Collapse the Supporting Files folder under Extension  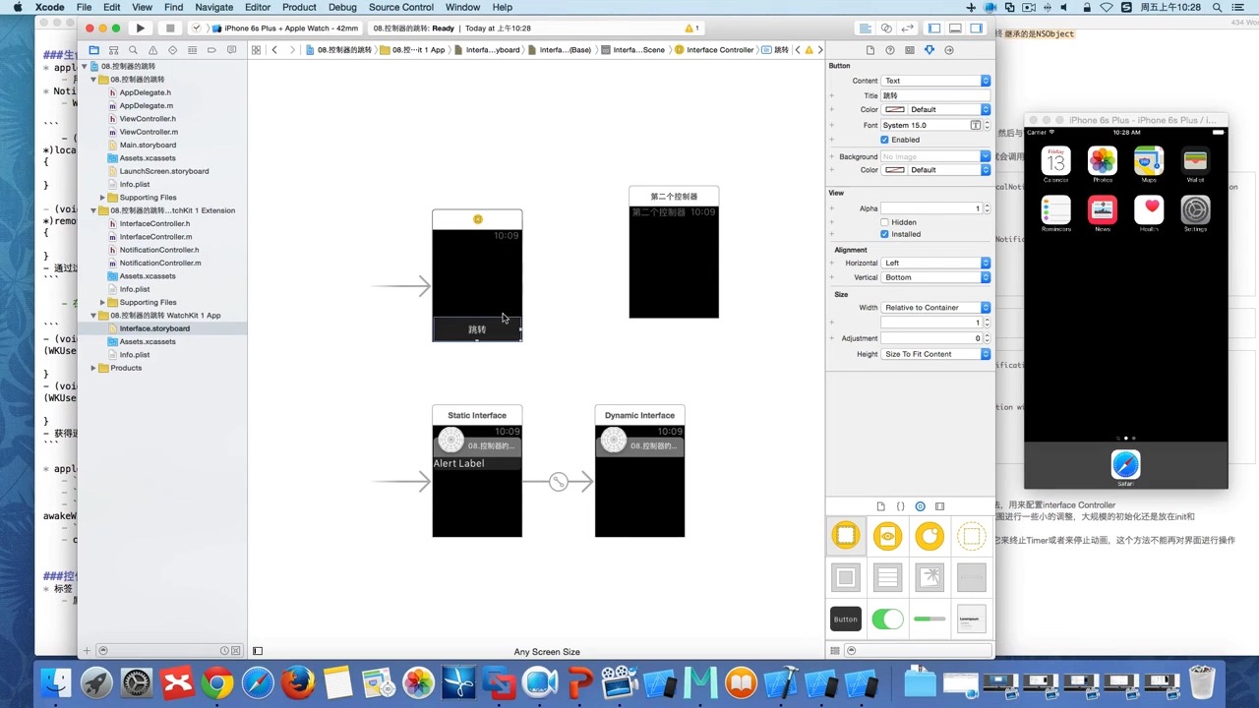(102, 302)
